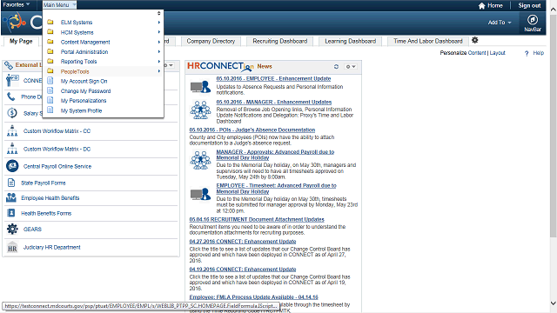
Task: Click the Health Benefits Forms icon
Action: [x=11, y=213]
